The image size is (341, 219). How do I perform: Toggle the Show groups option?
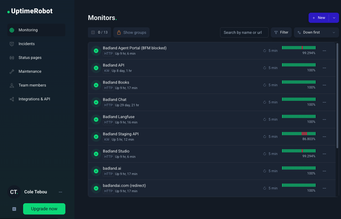(x=131, y=32)
